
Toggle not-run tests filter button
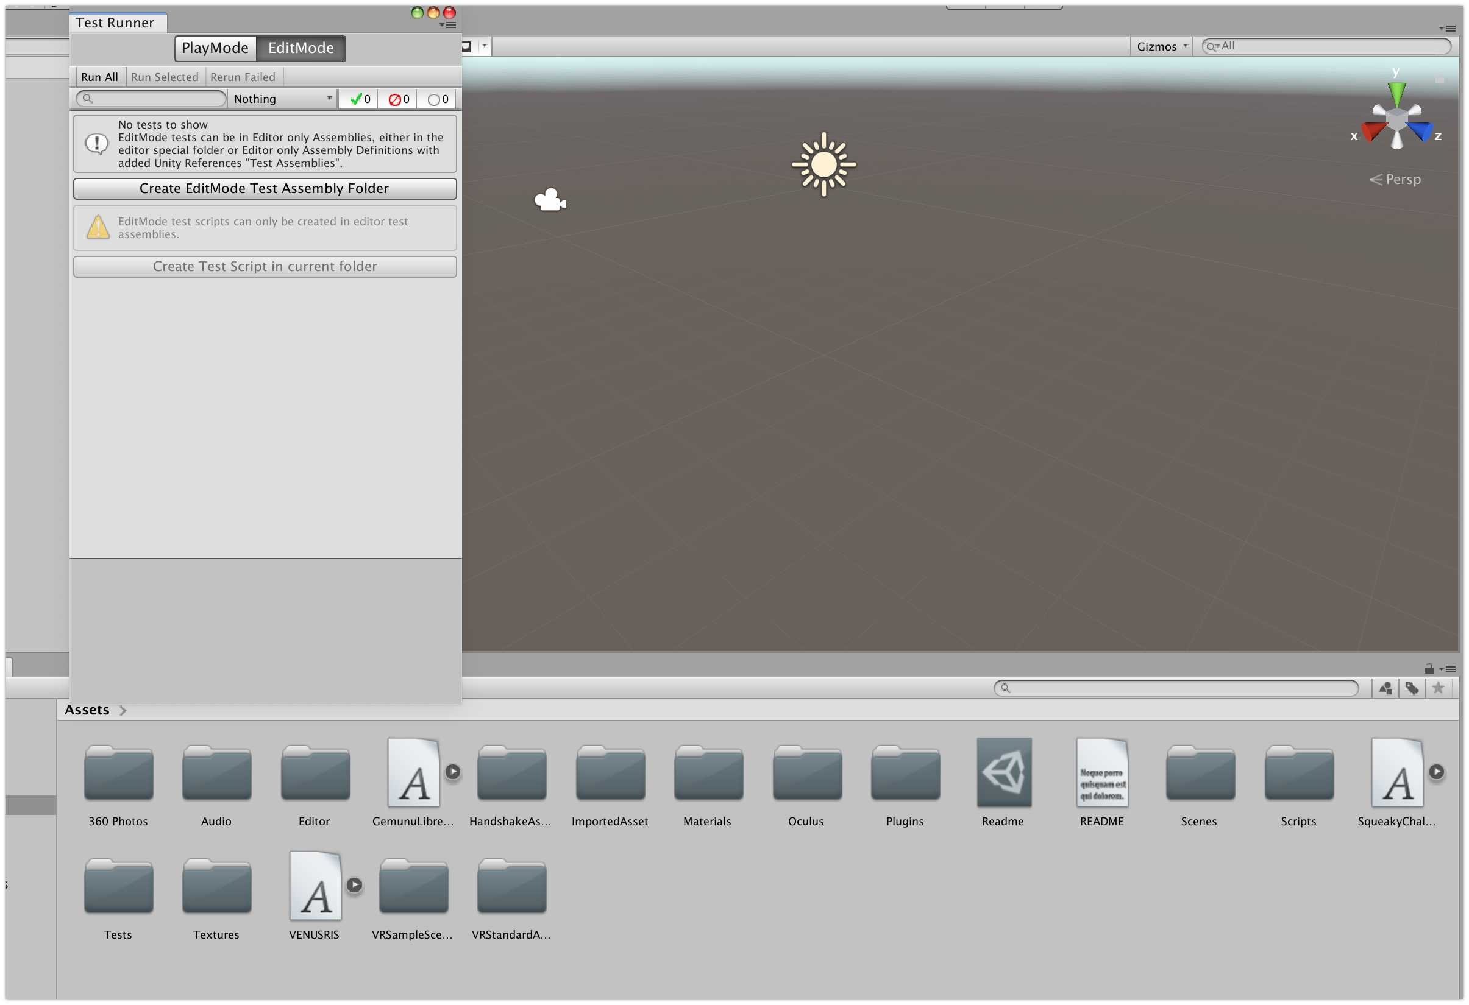[x=438, y=99]
